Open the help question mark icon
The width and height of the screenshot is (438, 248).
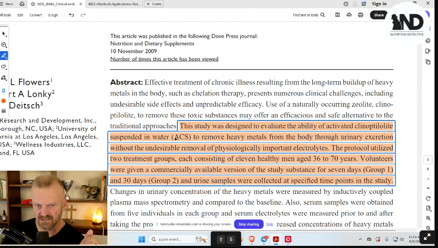pyautogui.click(x=346, y=4)
